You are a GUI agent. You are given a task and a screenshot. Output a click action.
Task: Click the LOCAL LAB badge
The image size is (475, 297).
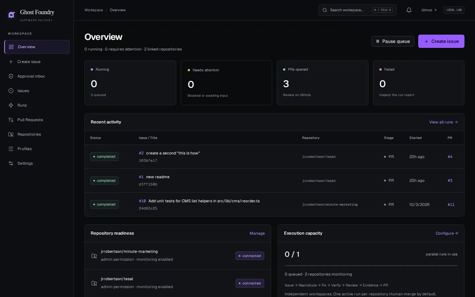pyautogui.click(x=454, y=10)
